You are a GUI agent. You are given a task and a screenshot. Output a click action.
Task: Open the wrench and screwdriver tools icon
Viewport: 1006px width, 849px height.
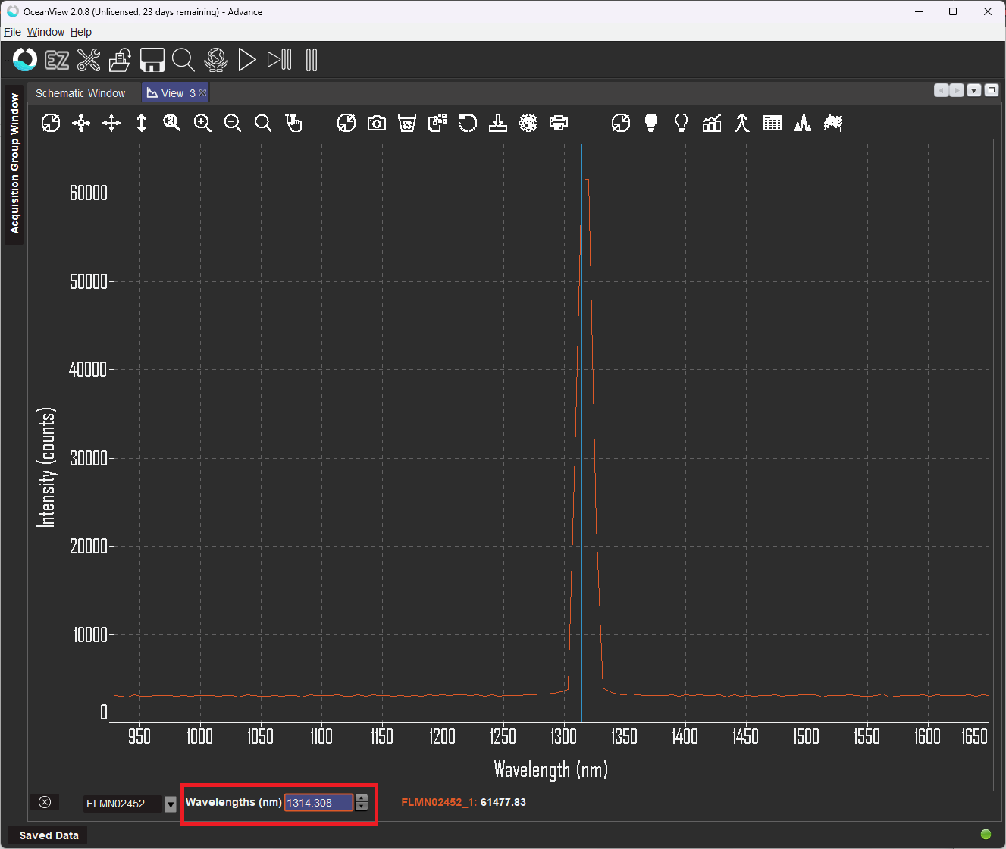[x=89, y=60]
